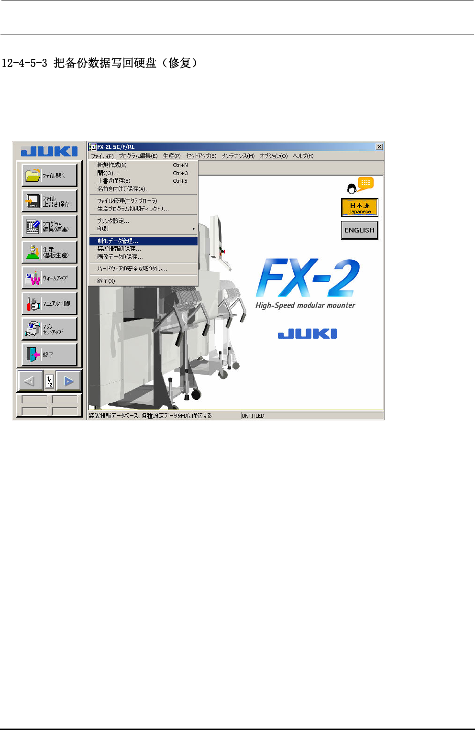Open マシンセットアップ from the sidebar
Screen dimensions: 475x730
[49, 329]
